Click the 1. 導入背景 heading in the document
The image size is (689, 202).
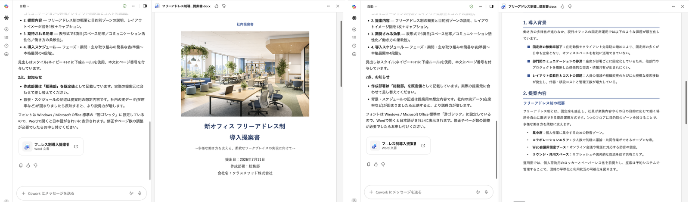pyautogui.click(x=534, y=22)
